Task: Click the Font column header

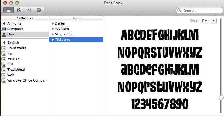Action: pyautogui.click(x=76, y=18)
